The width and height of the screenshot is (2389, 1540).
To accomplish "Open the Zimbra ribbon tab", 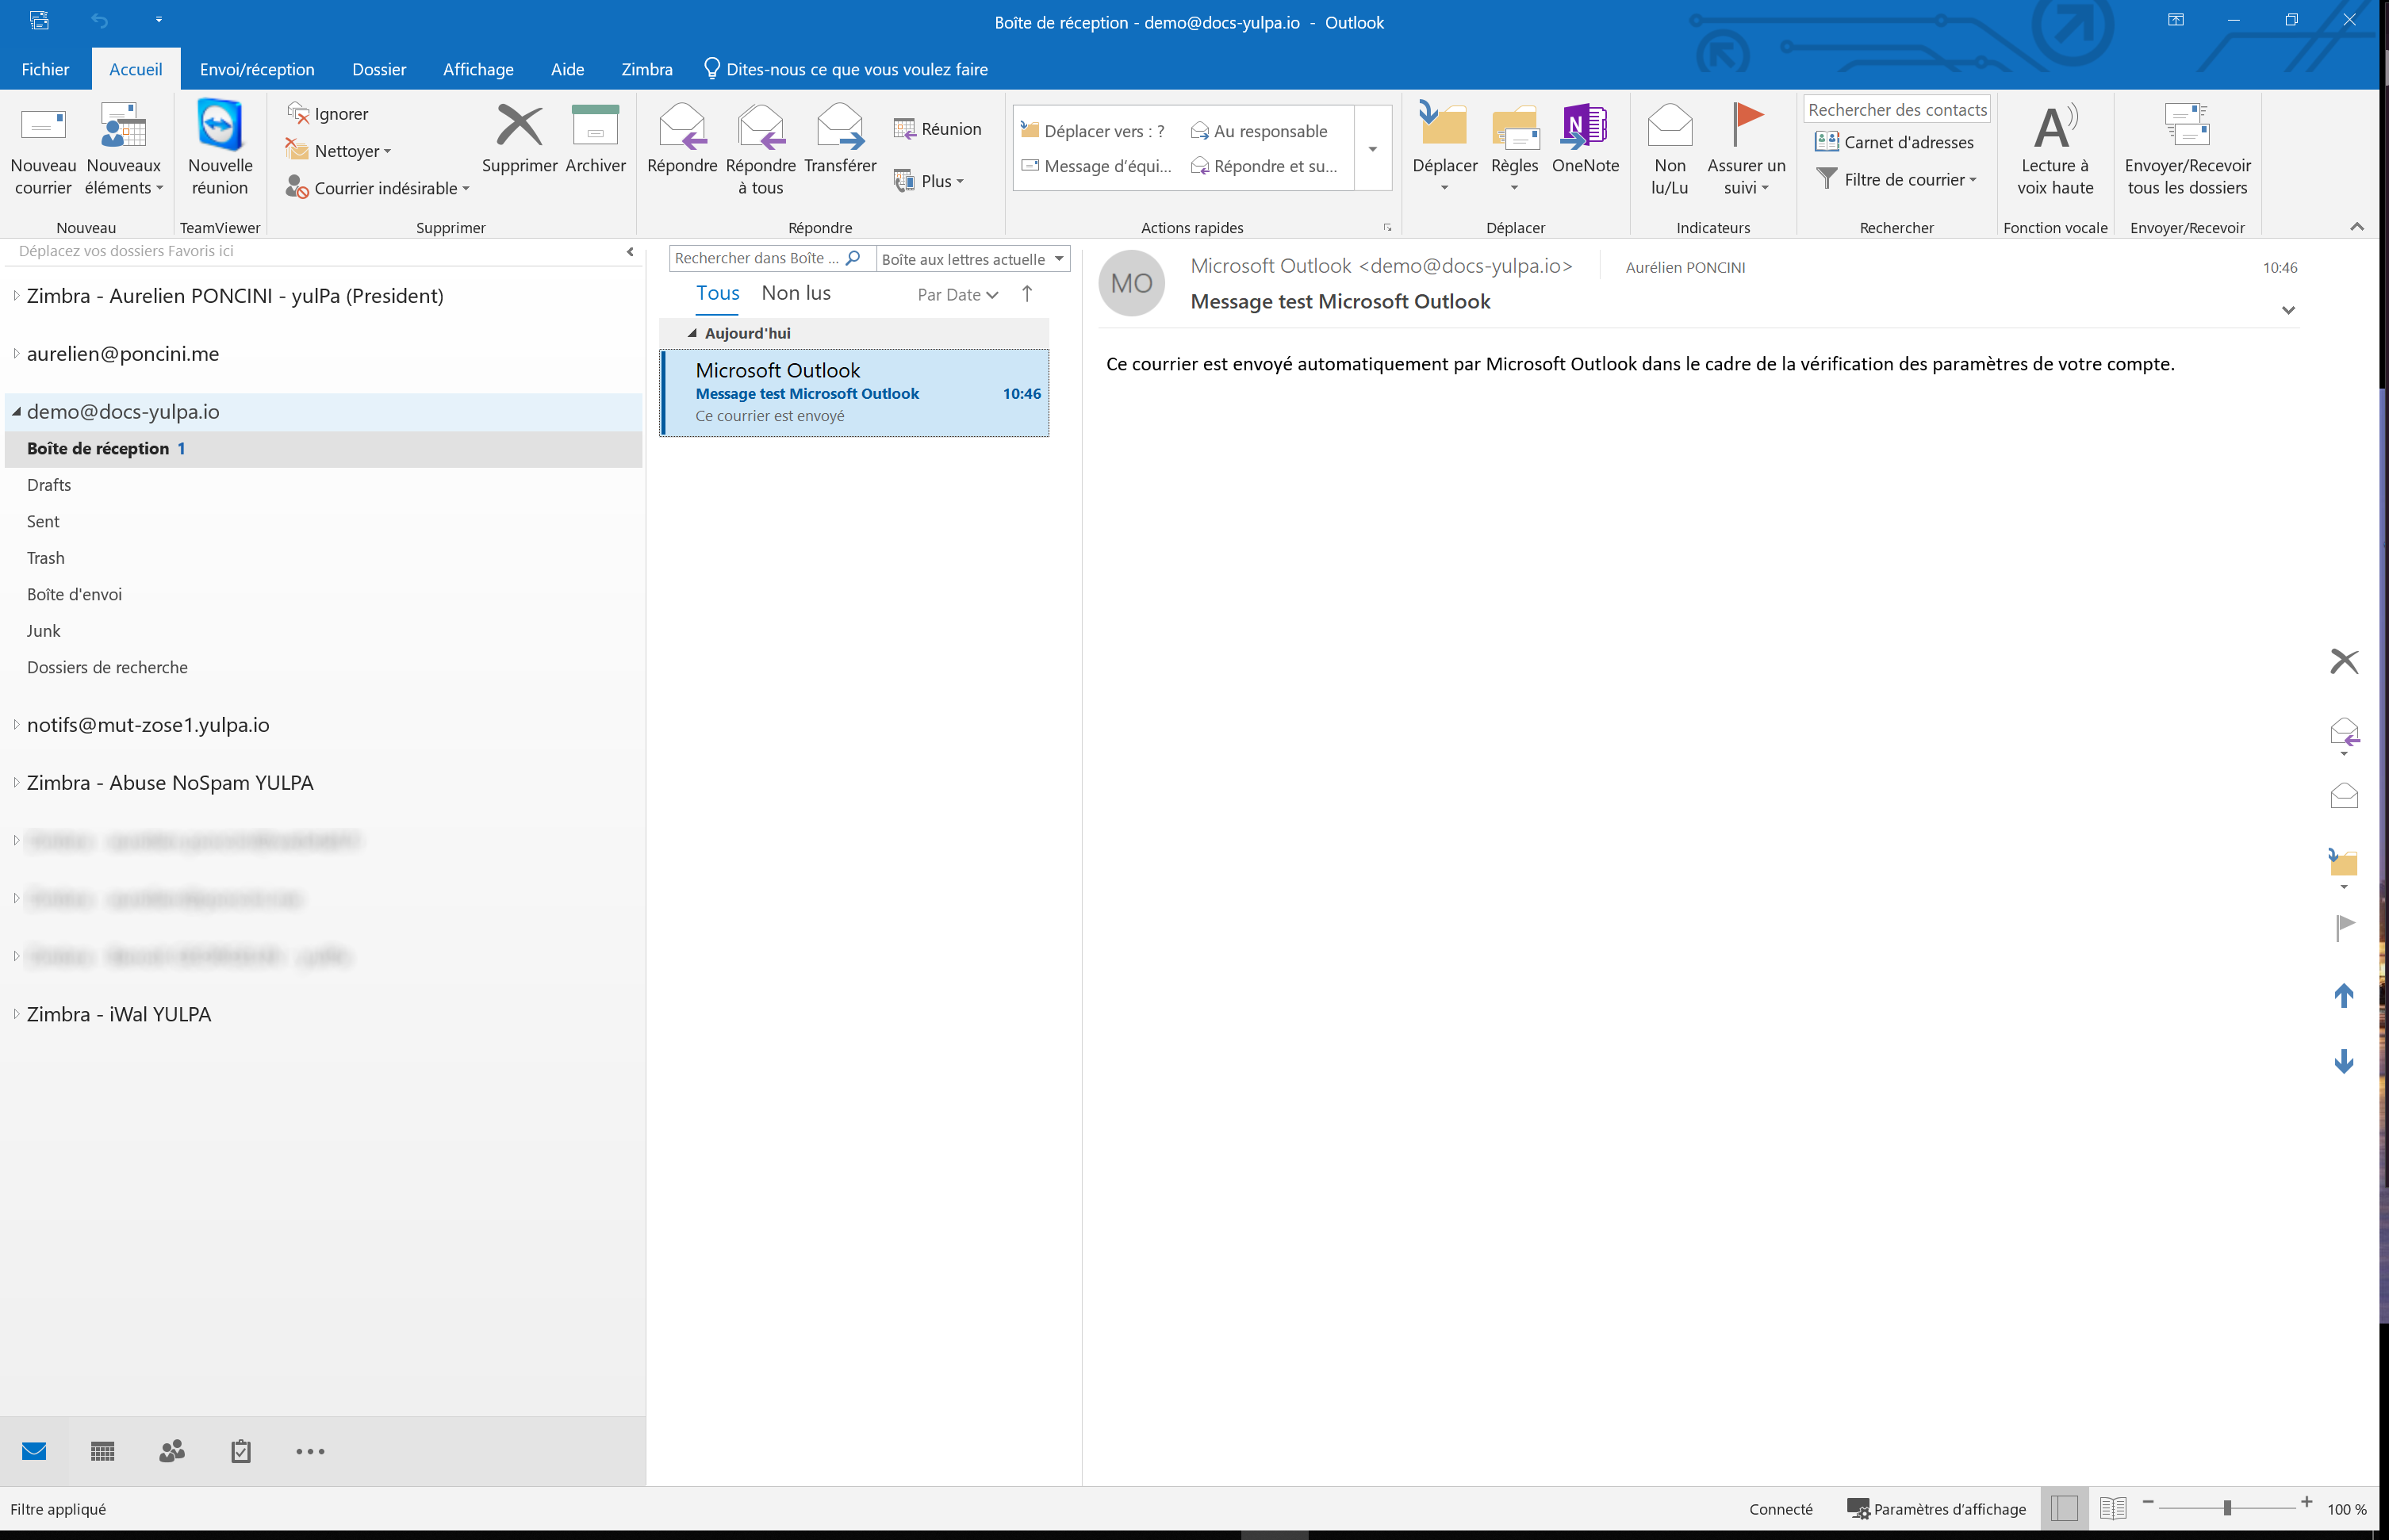I will 646,69.
